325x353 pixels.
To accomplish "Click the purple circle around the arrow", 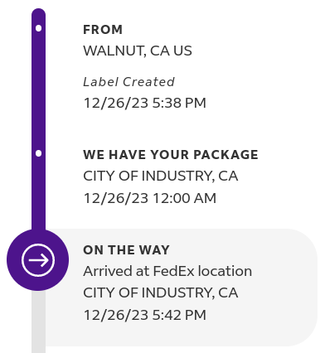I will pyautogui.click(x=38, y=260).
